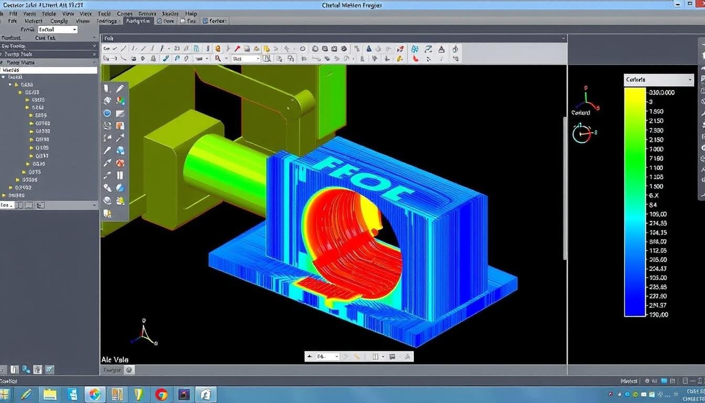Screen dimensions: 705x403
Task: Select the red sphere tool in the side palette
Action: click(x=119, y=163)
